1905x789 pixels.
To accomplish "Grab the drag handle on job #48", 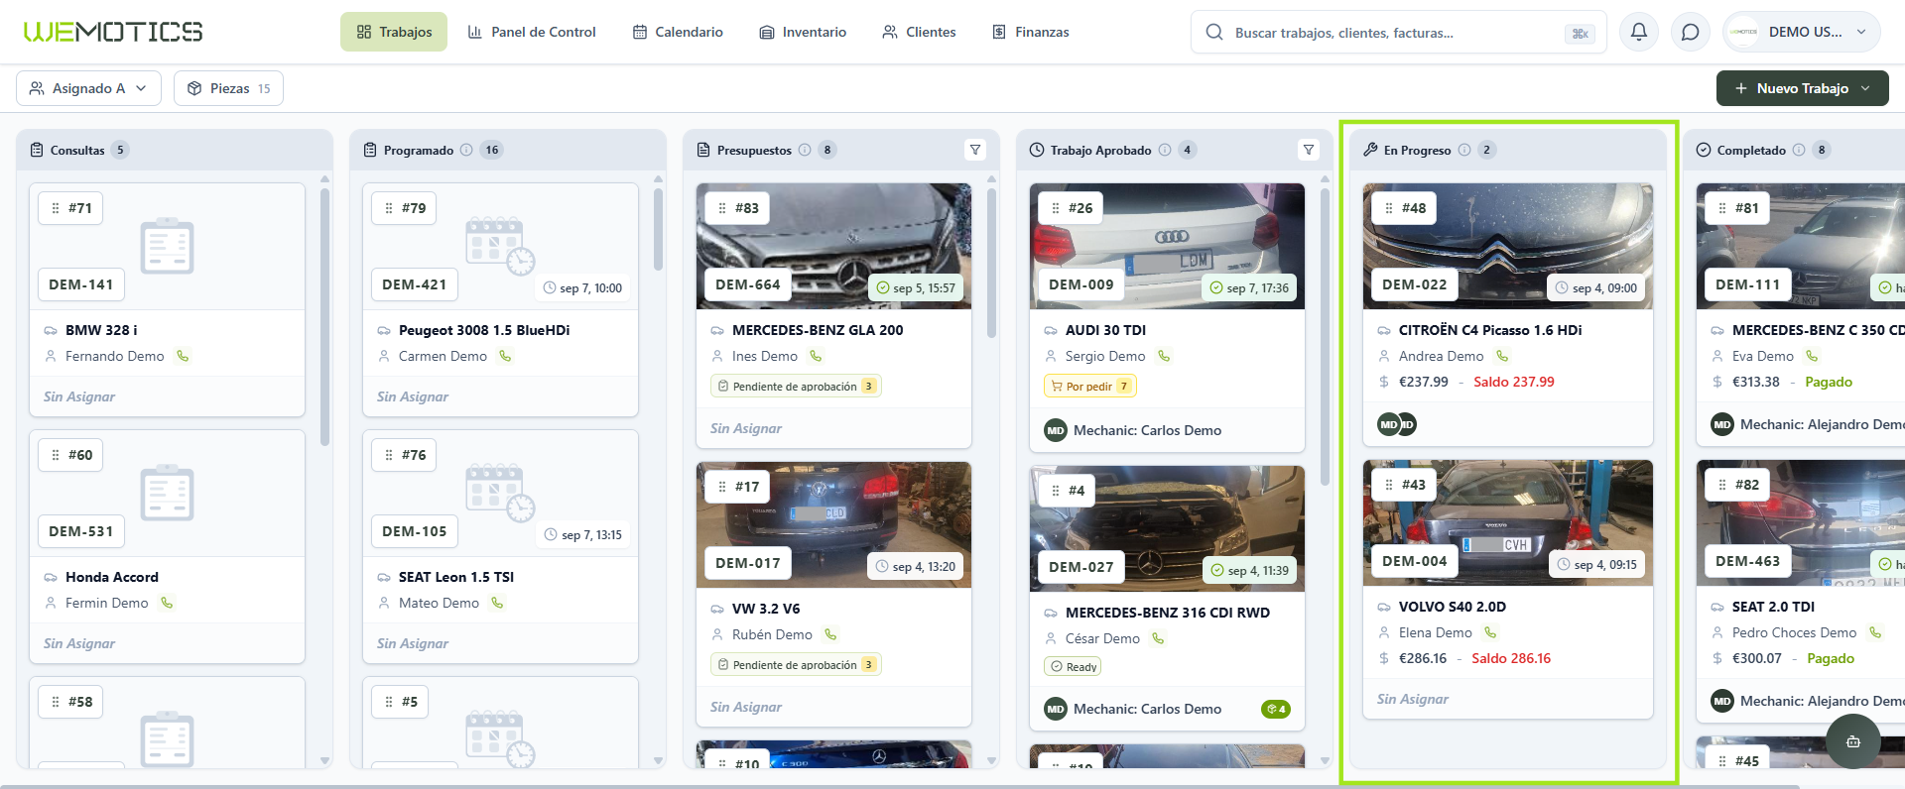I will 1389,208.
